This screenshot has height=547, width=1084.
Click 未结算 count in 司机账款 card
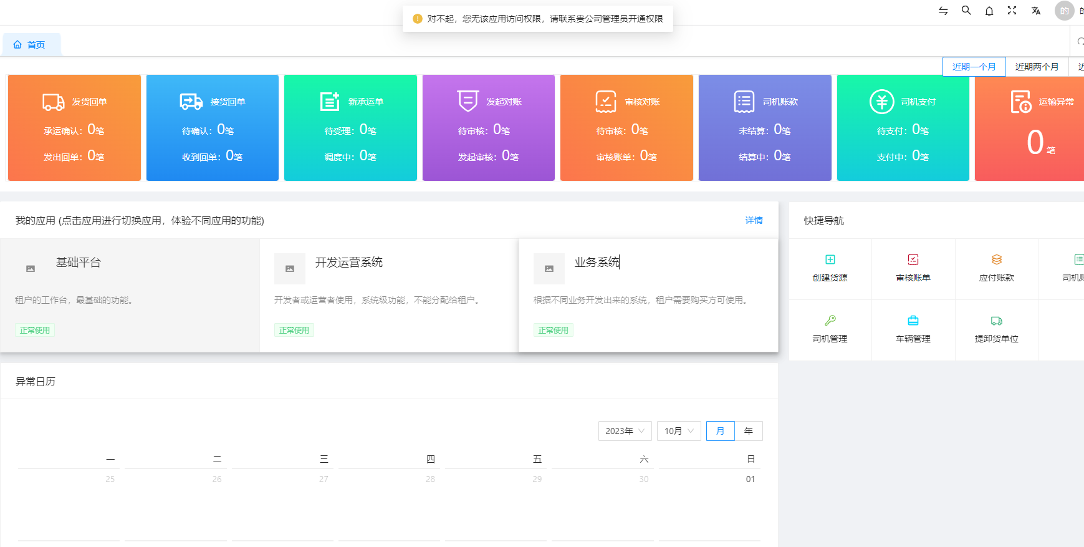coord(765,130)
